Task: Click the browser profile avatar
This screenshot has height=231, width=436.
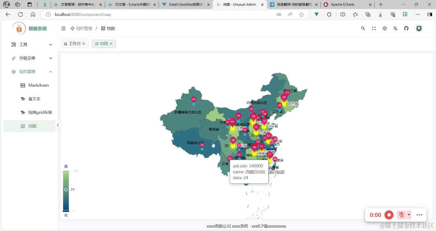Action: tap(6, 5)
